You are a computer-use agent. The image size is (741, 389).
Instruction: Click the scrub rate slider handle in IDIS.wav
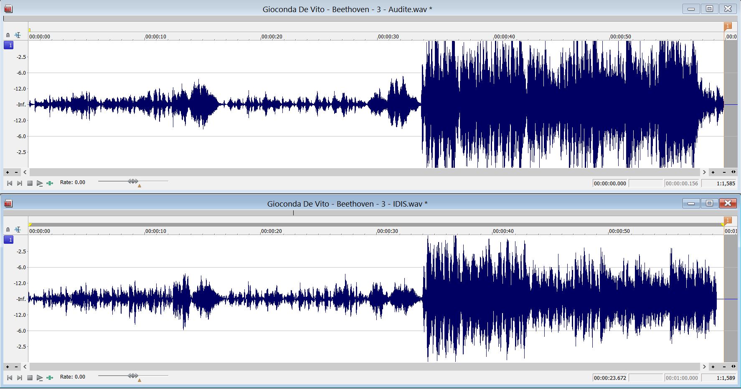(x=133, y=376)
